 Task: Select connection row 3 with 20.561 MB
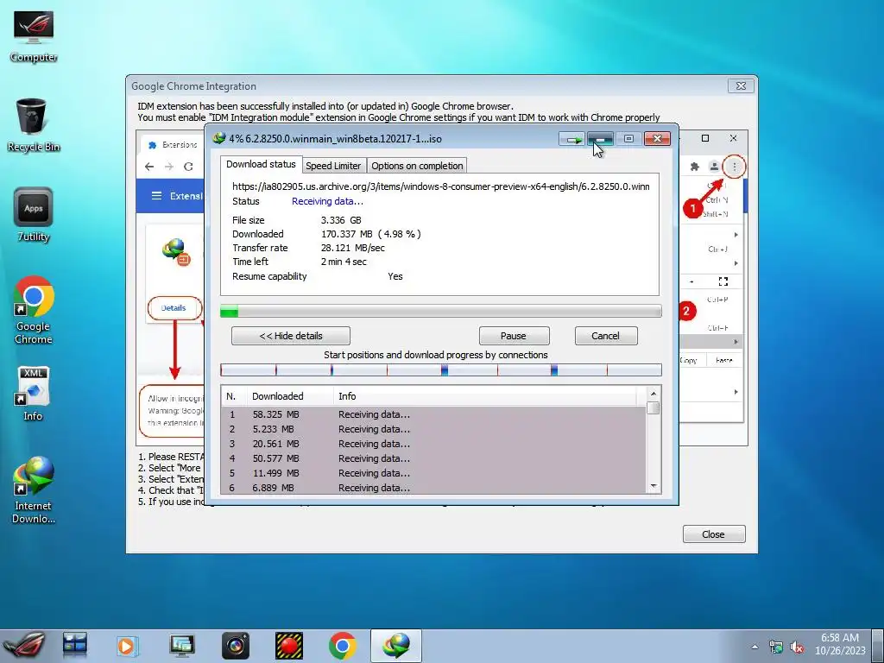click(433, 444)
